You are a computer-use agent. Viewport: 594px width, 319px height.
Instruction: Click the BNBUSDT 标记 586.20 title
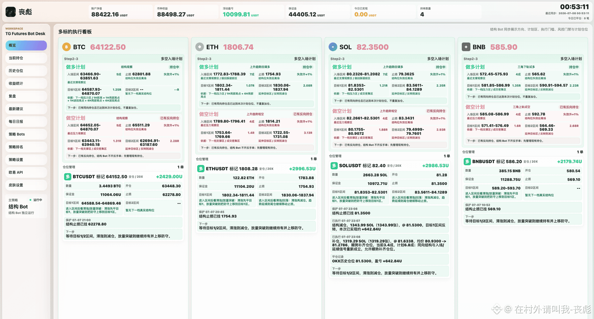497,162
